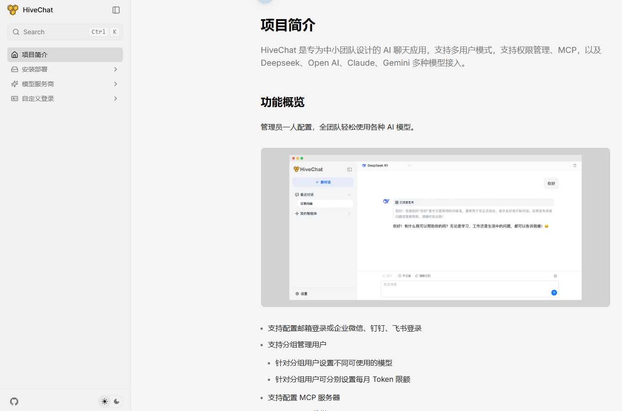Collapse sidebar using the panel toggle icon
Image resolution: width=622 pixels, height=411 pixels.
116,10
